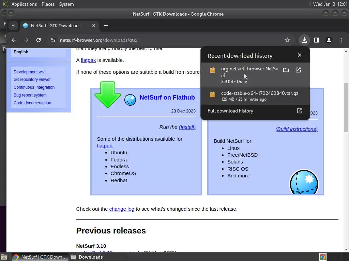The image size is (349, 261).
Task: Click the code-stable tar.gz file type icon
Action: 213,94
